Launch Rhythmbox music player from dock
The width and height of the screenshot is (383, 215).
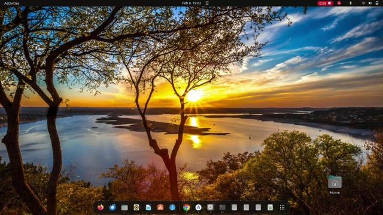pos(136,207)
